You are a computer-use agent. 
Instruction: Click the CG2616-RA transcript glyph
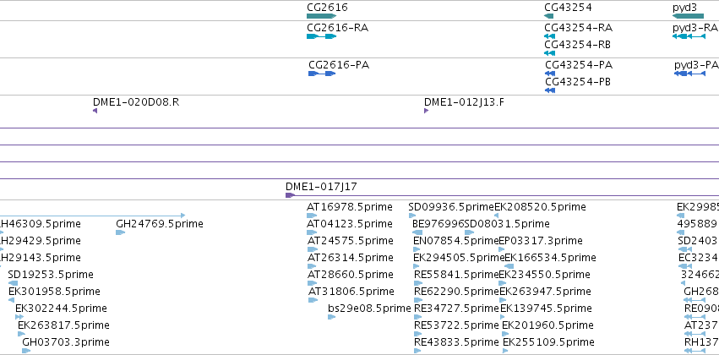click(321, 36)
